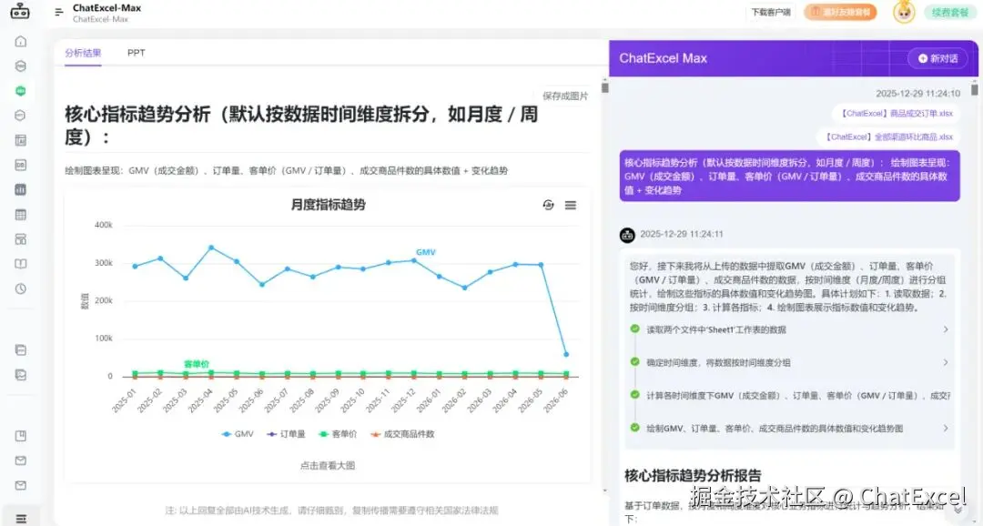This screenshot has width=983, height=526.
Task: Select the clock history icon in sidebar
Action: (x=19, y=288)
